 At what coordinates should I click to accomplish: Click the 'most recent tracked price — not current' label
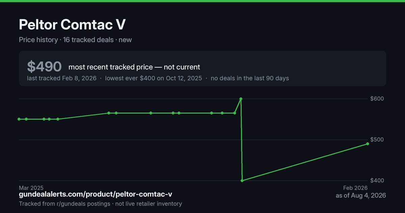[134, 67]
